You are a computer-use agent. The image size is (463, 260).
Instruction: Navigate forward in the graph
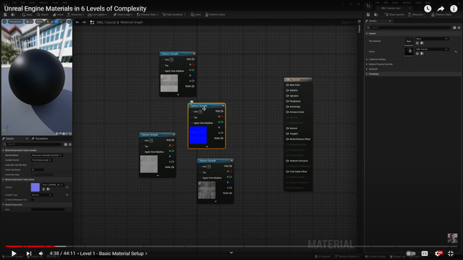click(84, 22)
